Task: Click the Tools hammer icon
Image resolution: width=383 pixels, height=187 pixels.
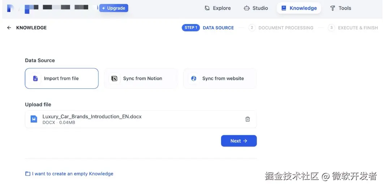Action: [332, 8]
